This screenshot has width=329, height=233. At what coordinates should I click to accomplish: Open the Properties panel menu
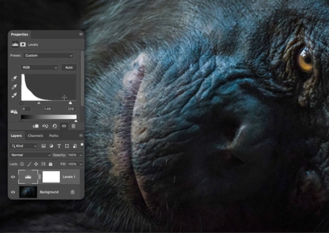(81, 34)
